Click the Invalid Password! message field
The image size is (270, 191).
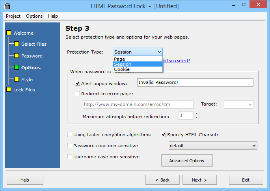click(195, 82)
